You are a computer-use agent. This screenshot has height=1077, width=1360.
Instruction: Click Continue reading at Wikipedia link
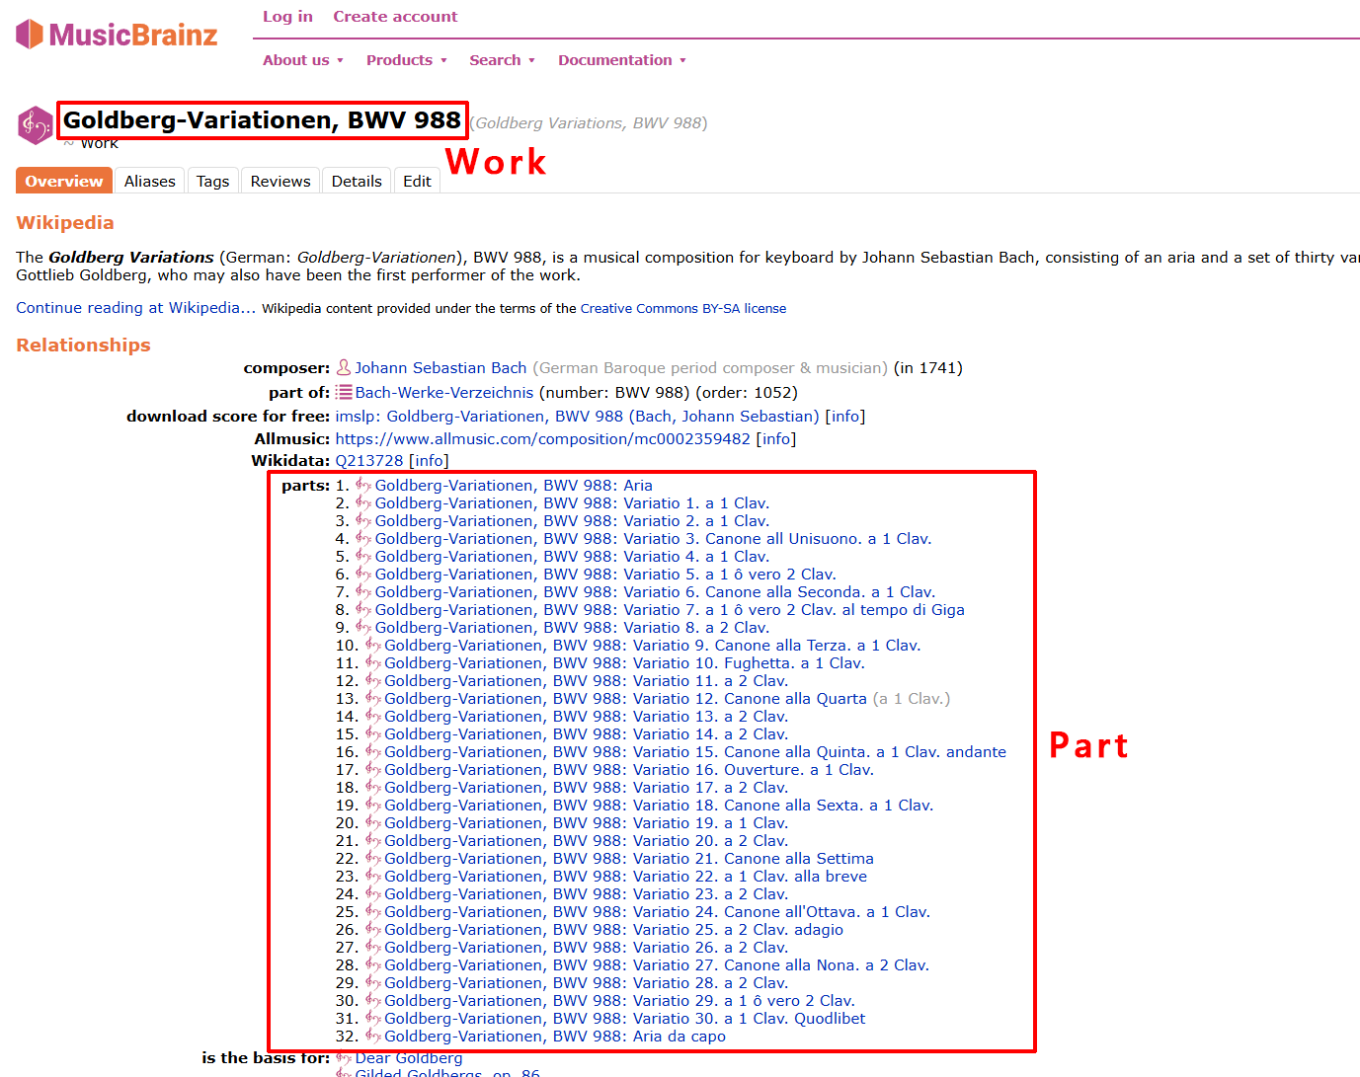(x=135, y=308)
